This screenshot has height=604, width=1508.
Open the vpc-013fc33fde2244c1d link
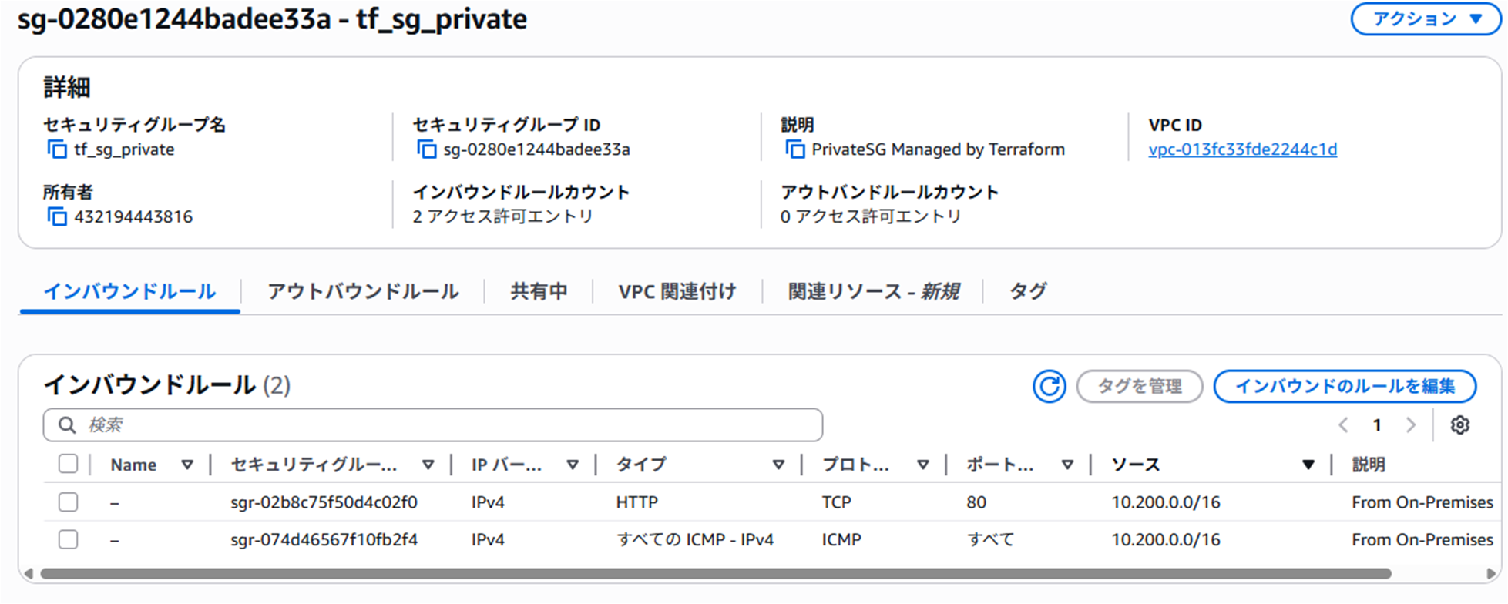pos(1242,149)
